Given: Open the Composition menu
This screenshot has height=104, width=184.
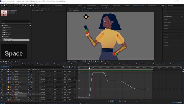Looking at the screenshot, I should point(9,3).
